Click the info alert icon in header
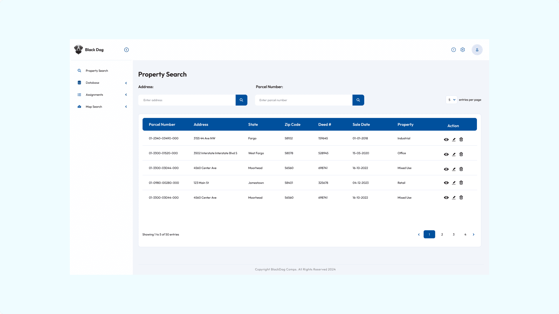This screenshot has width=559, height=314. pos(454,50)
